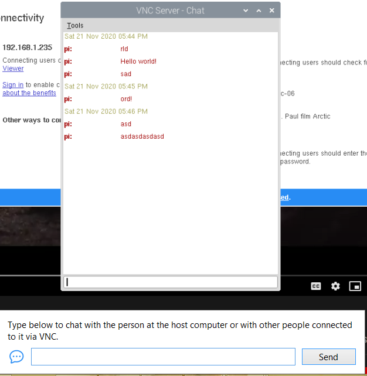Click the 'Sat 21 Nov 2020 05:46 PM' timestamp
Viewport: 367px width, 376px height.
106,111
